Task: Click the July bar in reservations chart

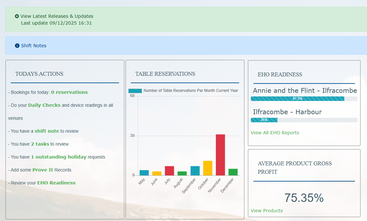Action: click(x=169, y=171)
